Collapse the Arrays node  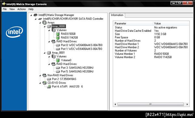[x=40, y=23]
